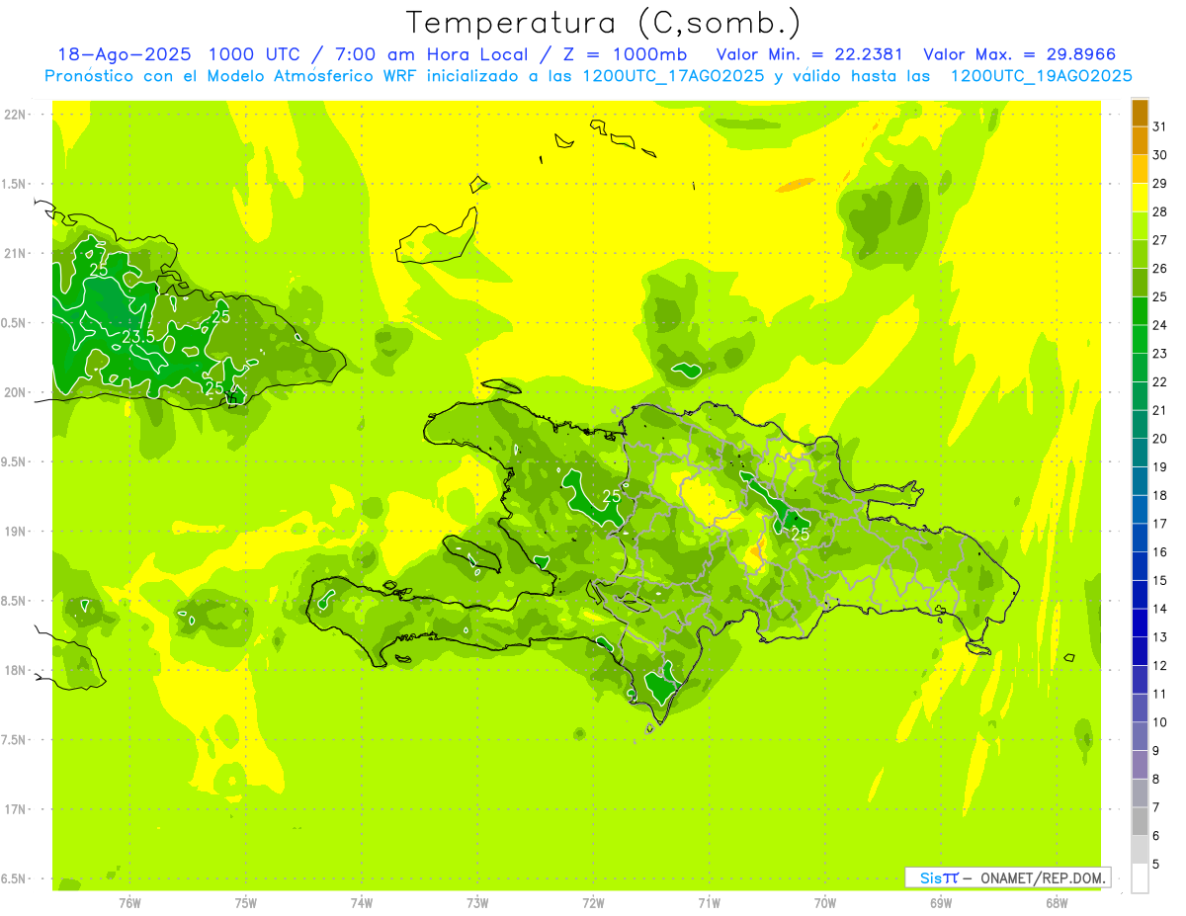Click the '7.5N' latitude axis label
The height and width of the screenshot is (916, 1186).
pos(15,740)
